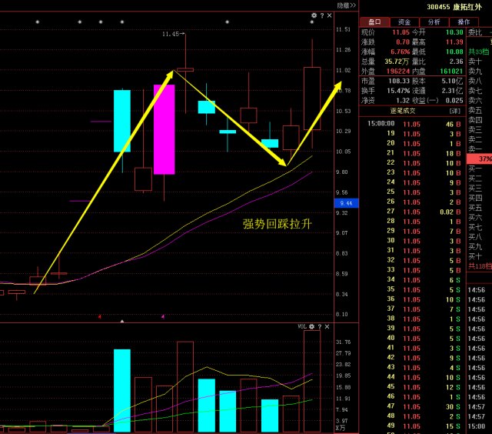
Task: Select the tick row showing 0.02 B
Action: point(414,212)
